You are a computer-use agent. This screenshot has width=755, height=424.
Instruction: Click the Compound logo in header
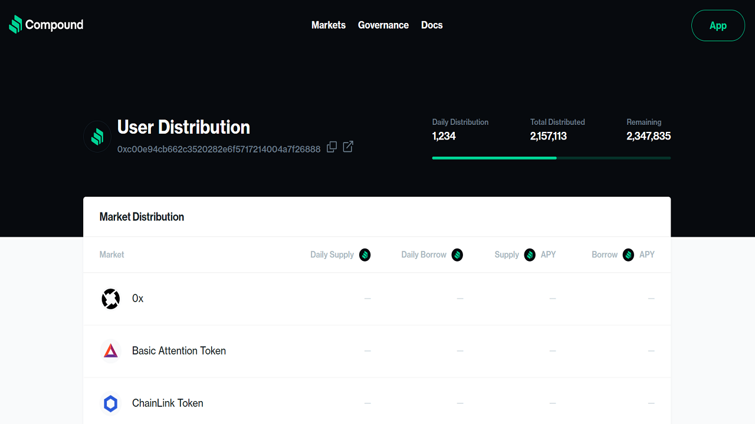[46, 25]
